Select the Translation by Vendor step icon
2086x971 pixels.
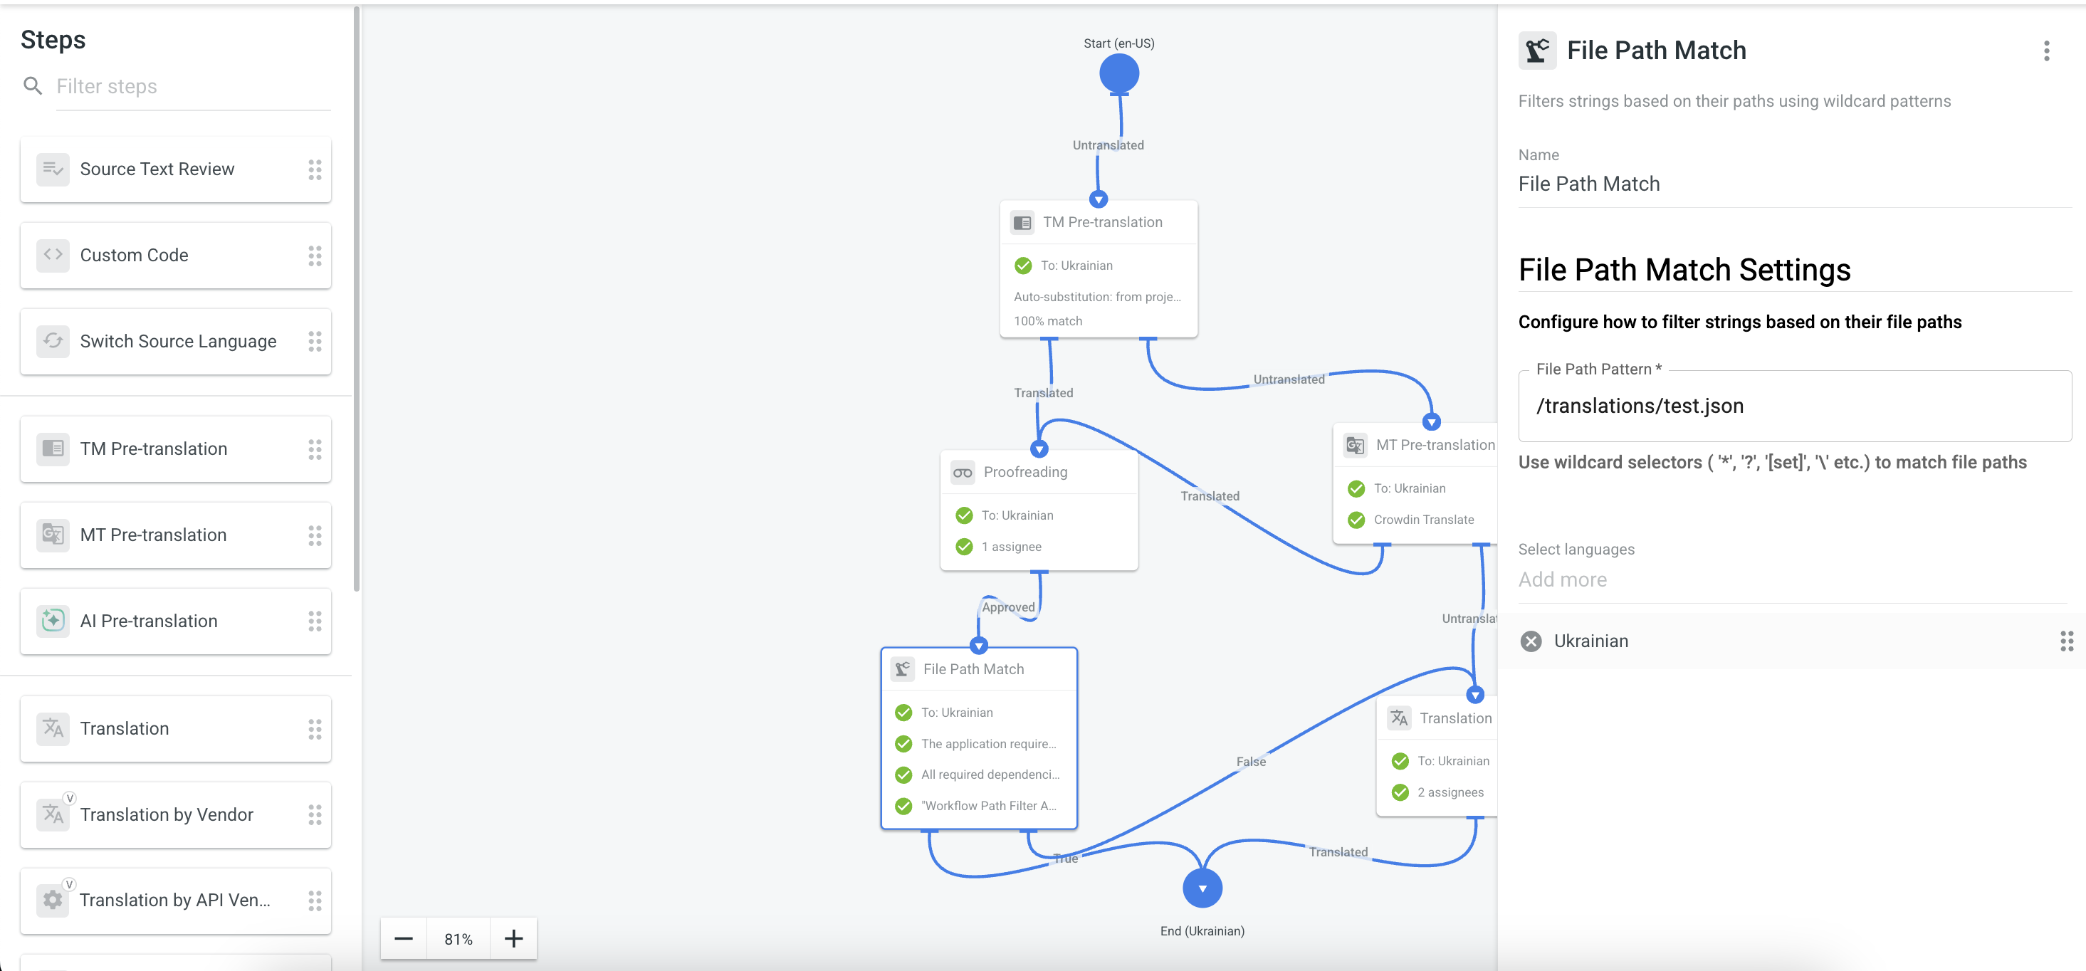coord(53,814)
